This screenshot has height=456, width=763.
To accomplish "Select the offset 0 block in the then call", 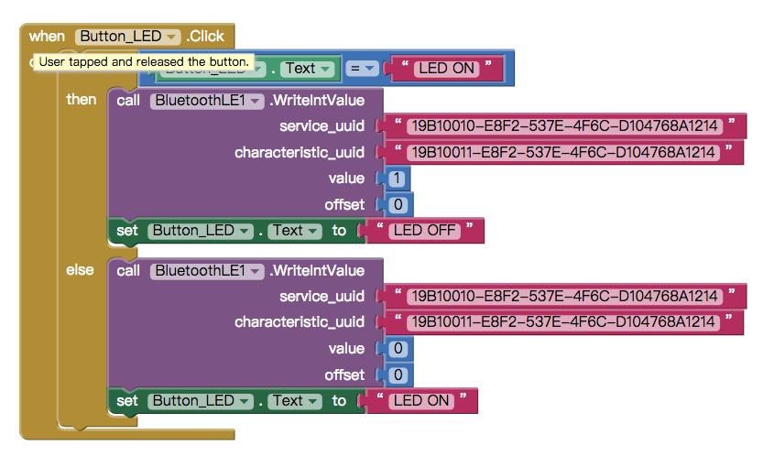I will coord(398,205).
